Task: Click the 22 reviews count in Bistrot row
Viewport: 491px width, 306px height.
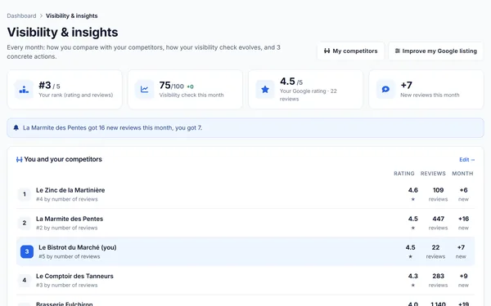Action: point(435,247)
